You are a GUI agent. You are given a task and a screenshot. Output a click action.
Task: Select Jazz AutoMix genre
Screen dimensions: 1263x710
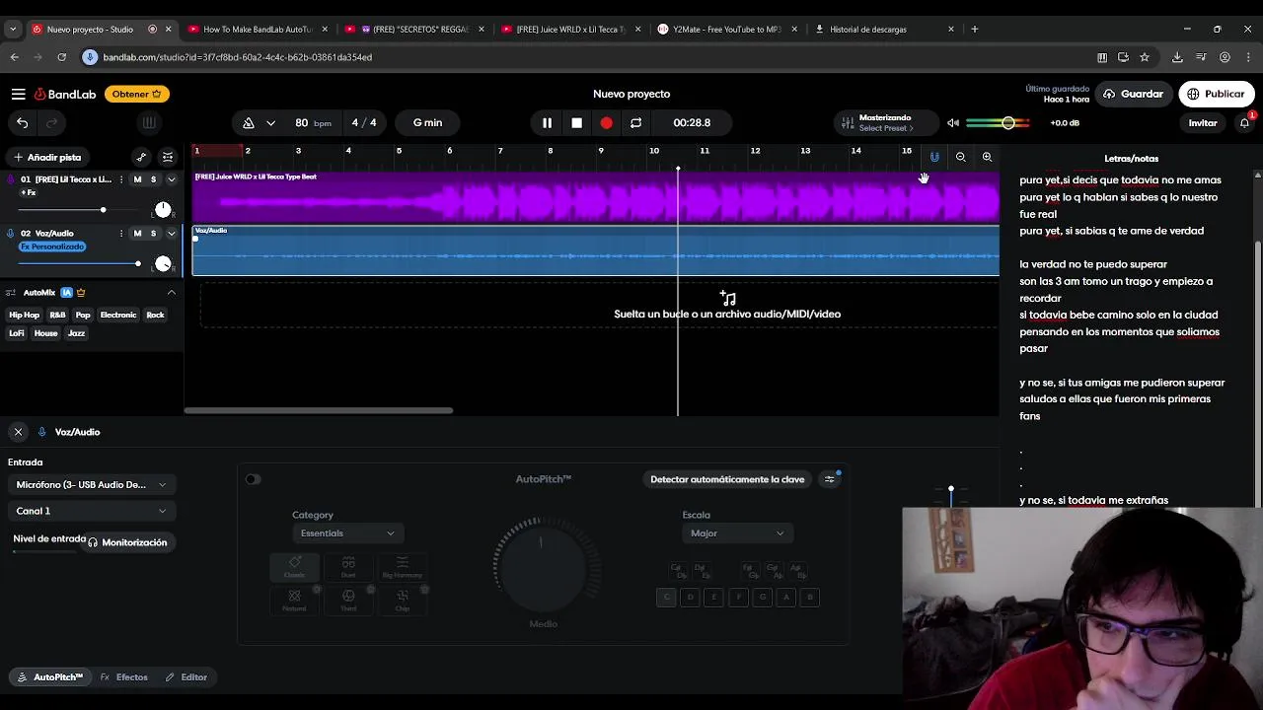76,333
